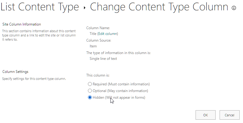Choose the Optional radio button
This screenshot has width=243, height=123.
coord(90,91)
